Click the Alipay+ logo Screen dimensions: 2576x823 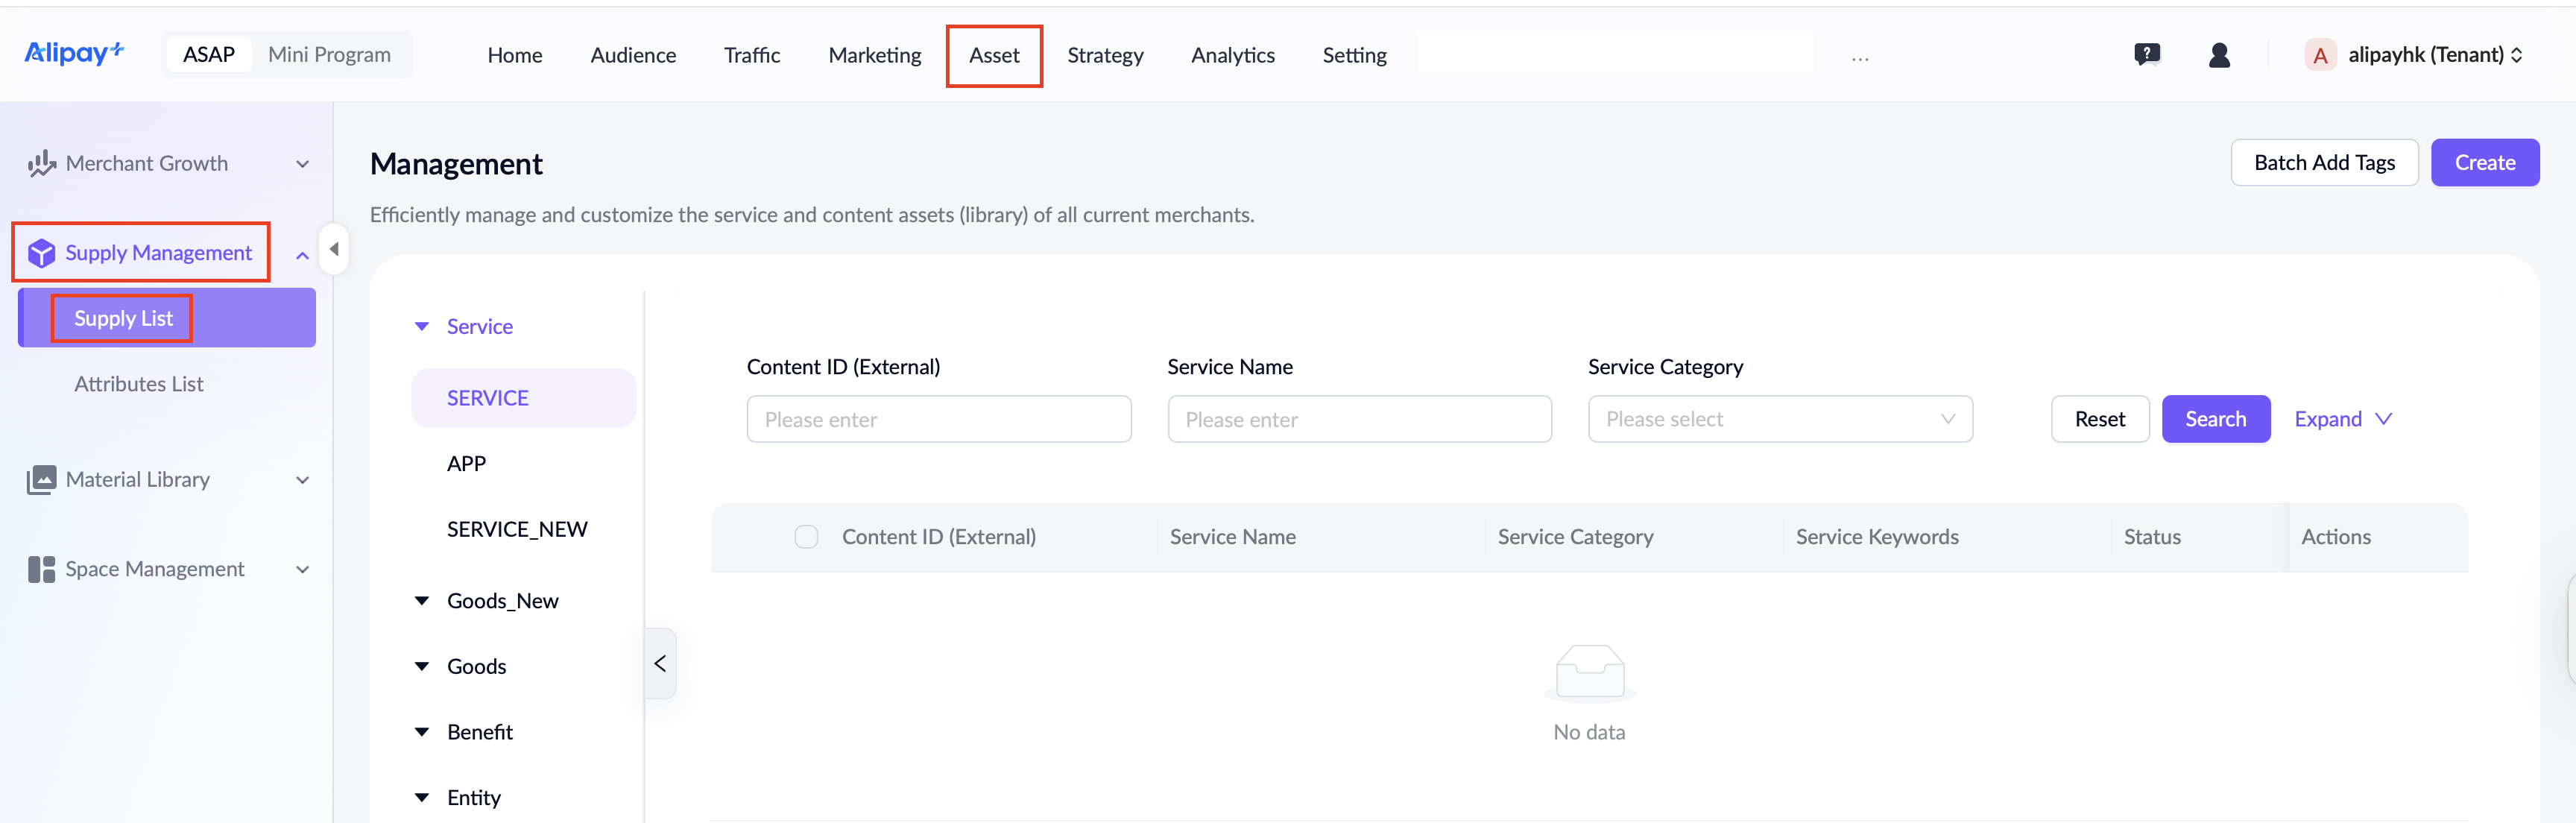(73, 53)
